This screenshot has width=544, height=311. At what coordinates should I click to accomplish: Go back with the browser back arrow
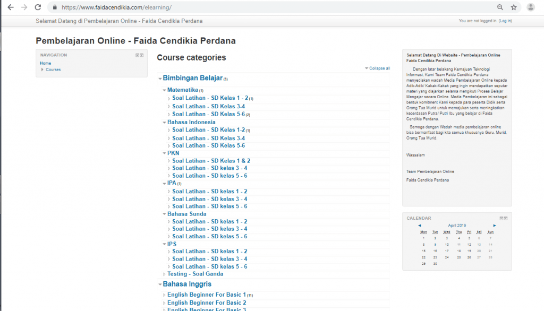(11, 7)
